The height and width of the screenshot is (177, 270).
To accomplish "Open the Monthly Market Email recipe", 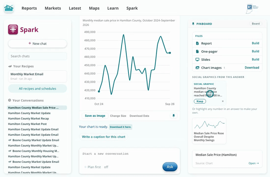I will (x=37, y=76).
